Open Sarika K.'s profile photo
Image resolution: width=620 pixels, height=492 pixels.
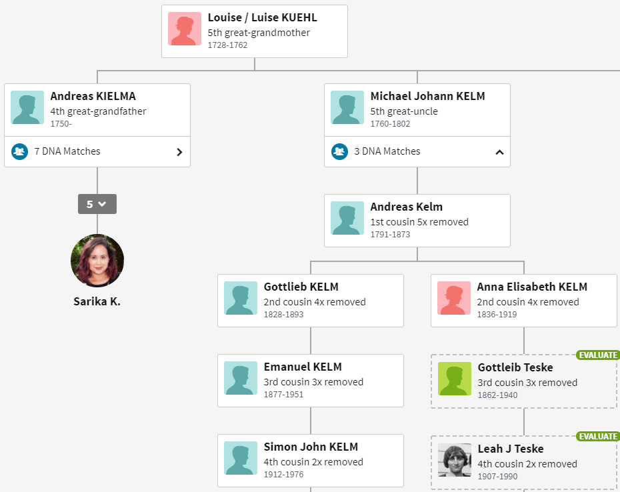(x=97, y=261)
